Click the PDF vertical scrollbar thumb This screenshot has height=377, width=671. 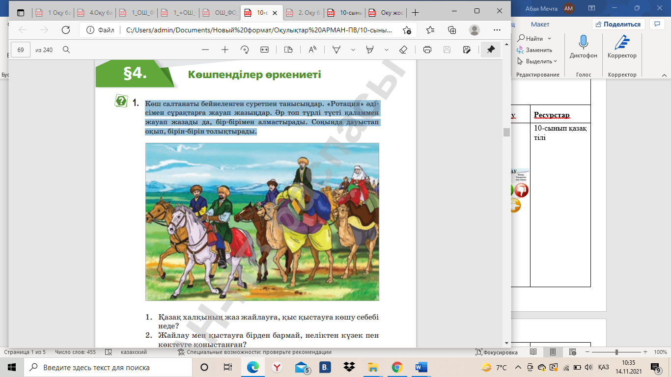pos(505,132)
